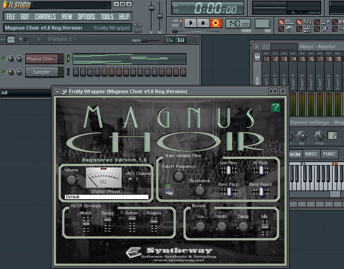Toggle the Band Reject filter switch
This screenshot has height=269, width=344.
coord(261,192)
